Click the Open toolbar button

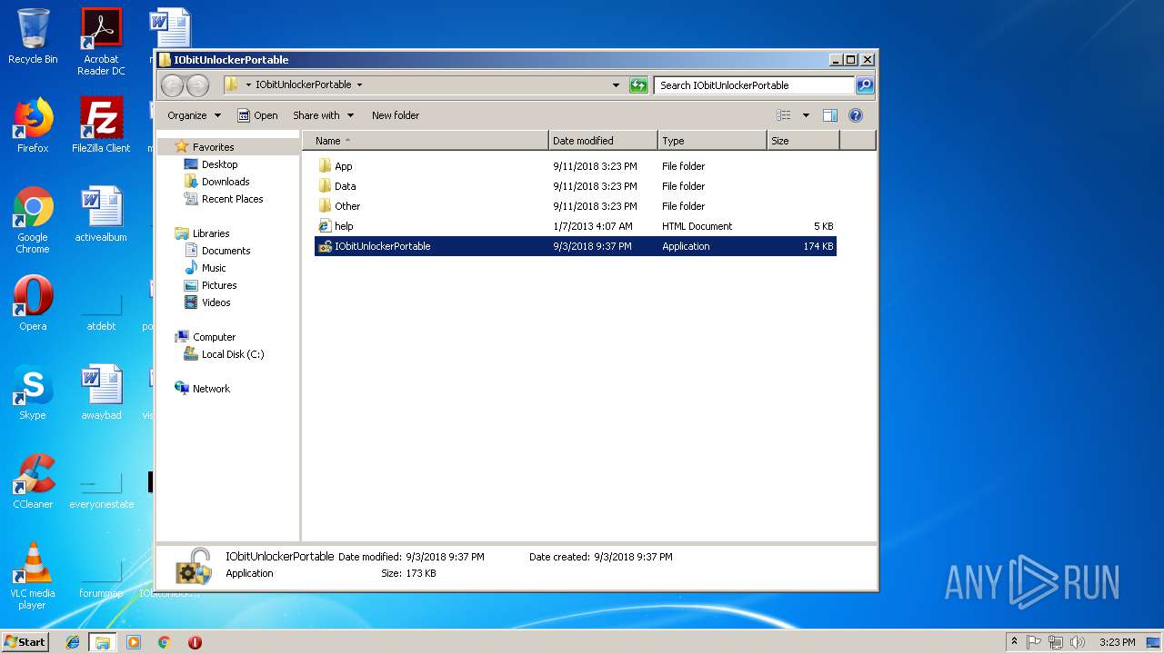(257, 115)
